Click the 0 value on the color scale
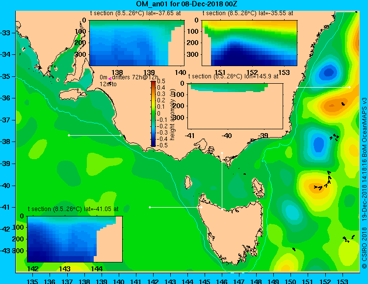This screenshot has width=368, height=284. pos(158,113)
